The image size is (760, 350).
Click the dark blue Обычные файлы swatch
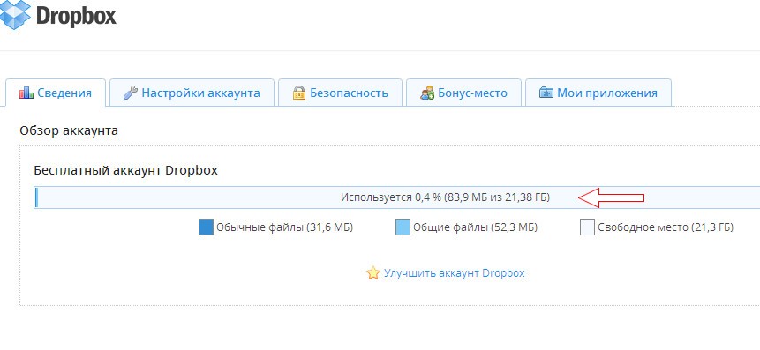tap(206, 227)
